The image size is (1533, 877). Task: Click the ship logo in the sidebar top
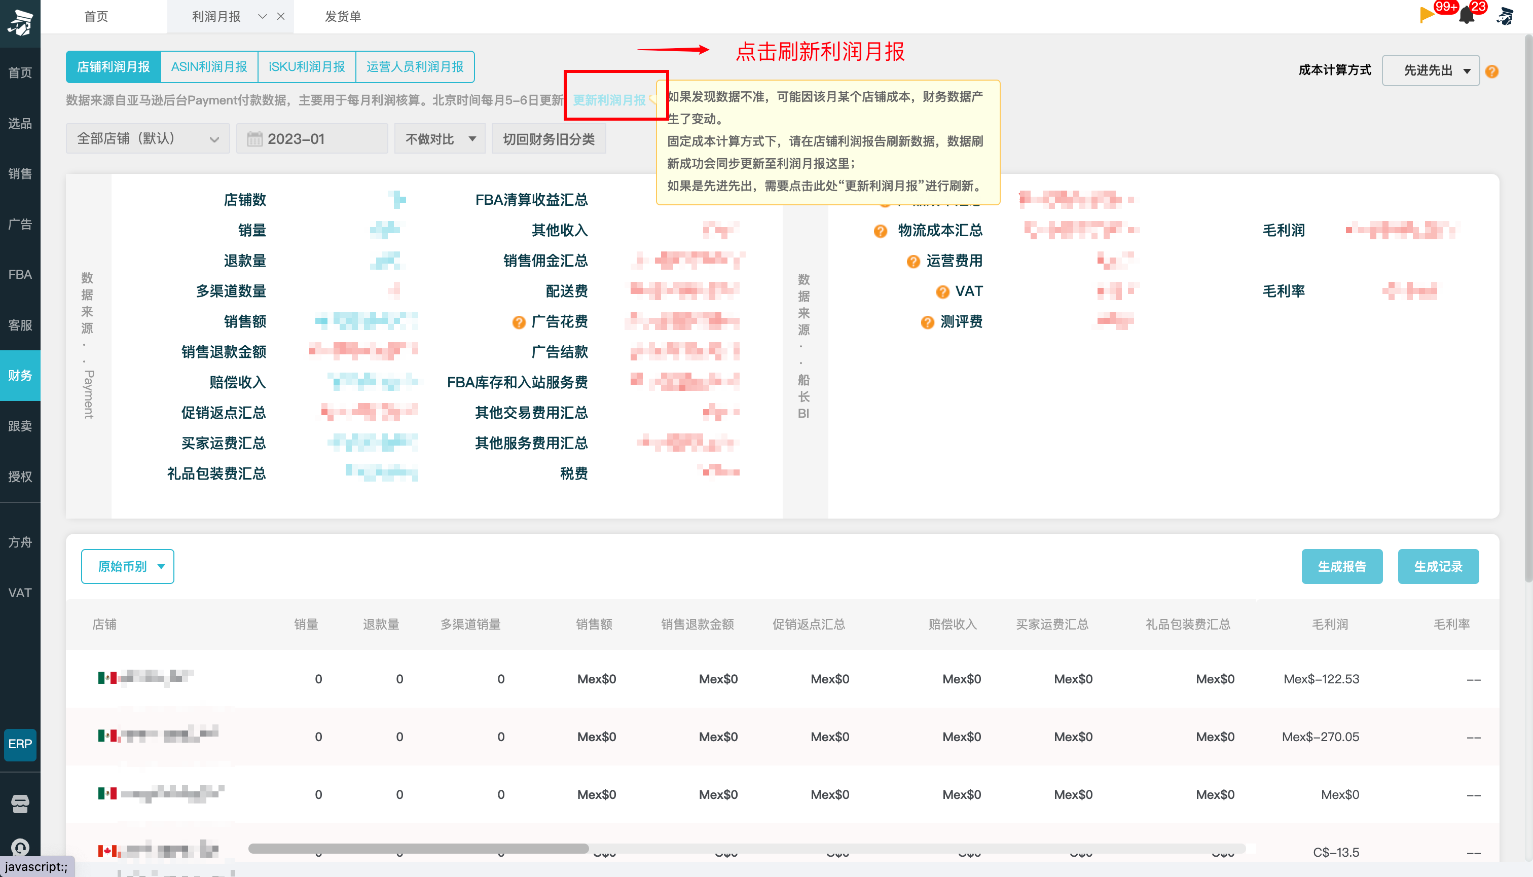pos(20,22)
